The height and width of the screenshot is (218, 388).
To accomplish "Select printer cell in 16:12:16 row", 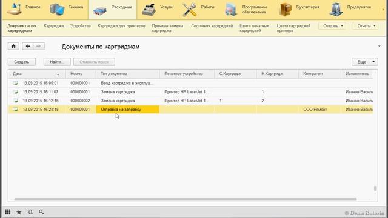I will click(187, 101).
